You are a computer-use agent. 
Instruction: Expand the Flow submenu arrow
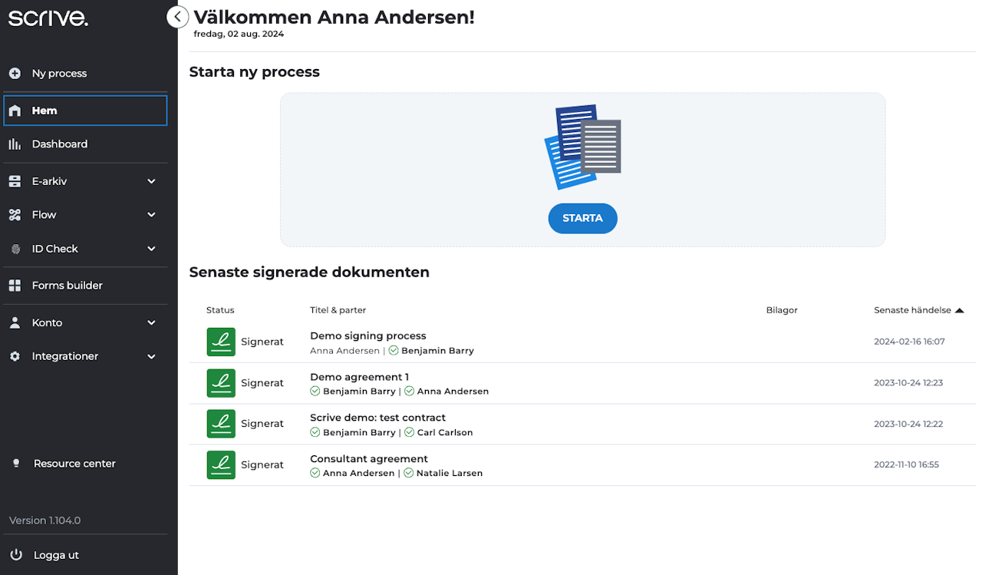pos(151,215)
